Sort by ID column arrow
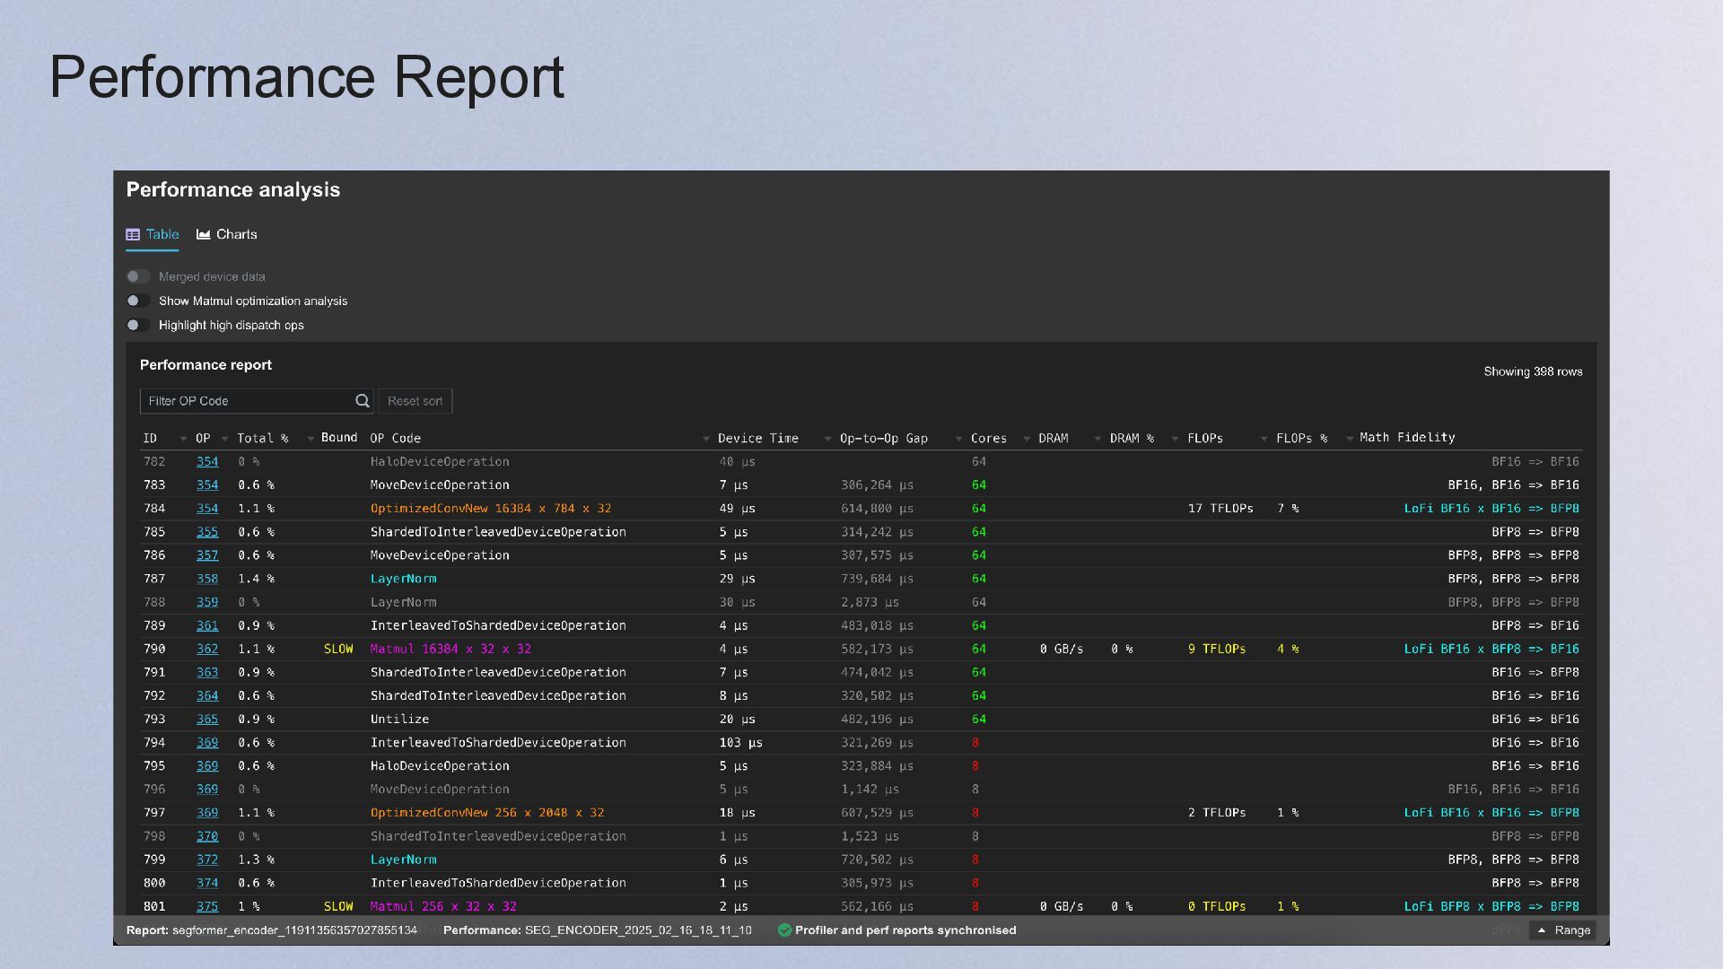1723x969 pixels. coord(183,439)
